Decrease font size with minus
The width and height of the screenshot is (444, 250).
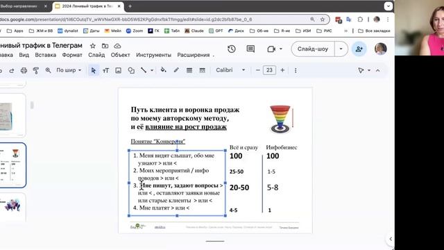click(257, 70)
